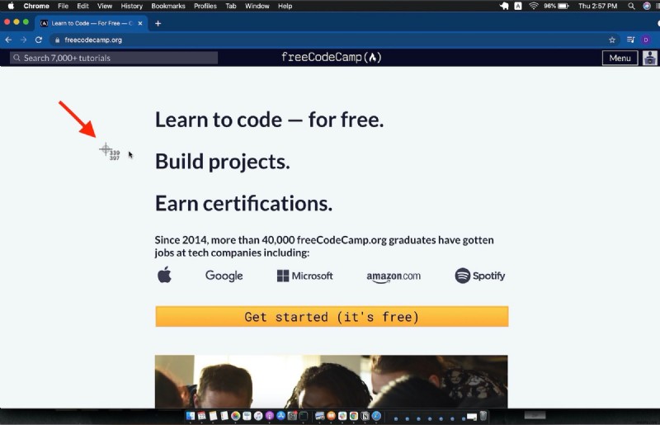Open the Wi-Fi status menu

pos(533,6)
